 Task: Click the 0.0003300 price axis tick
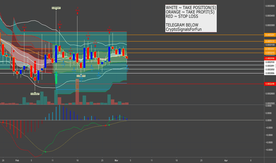(x=270, y=25)
